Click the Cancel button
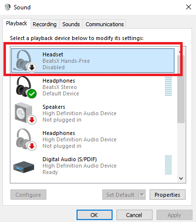 pos(134,215)
